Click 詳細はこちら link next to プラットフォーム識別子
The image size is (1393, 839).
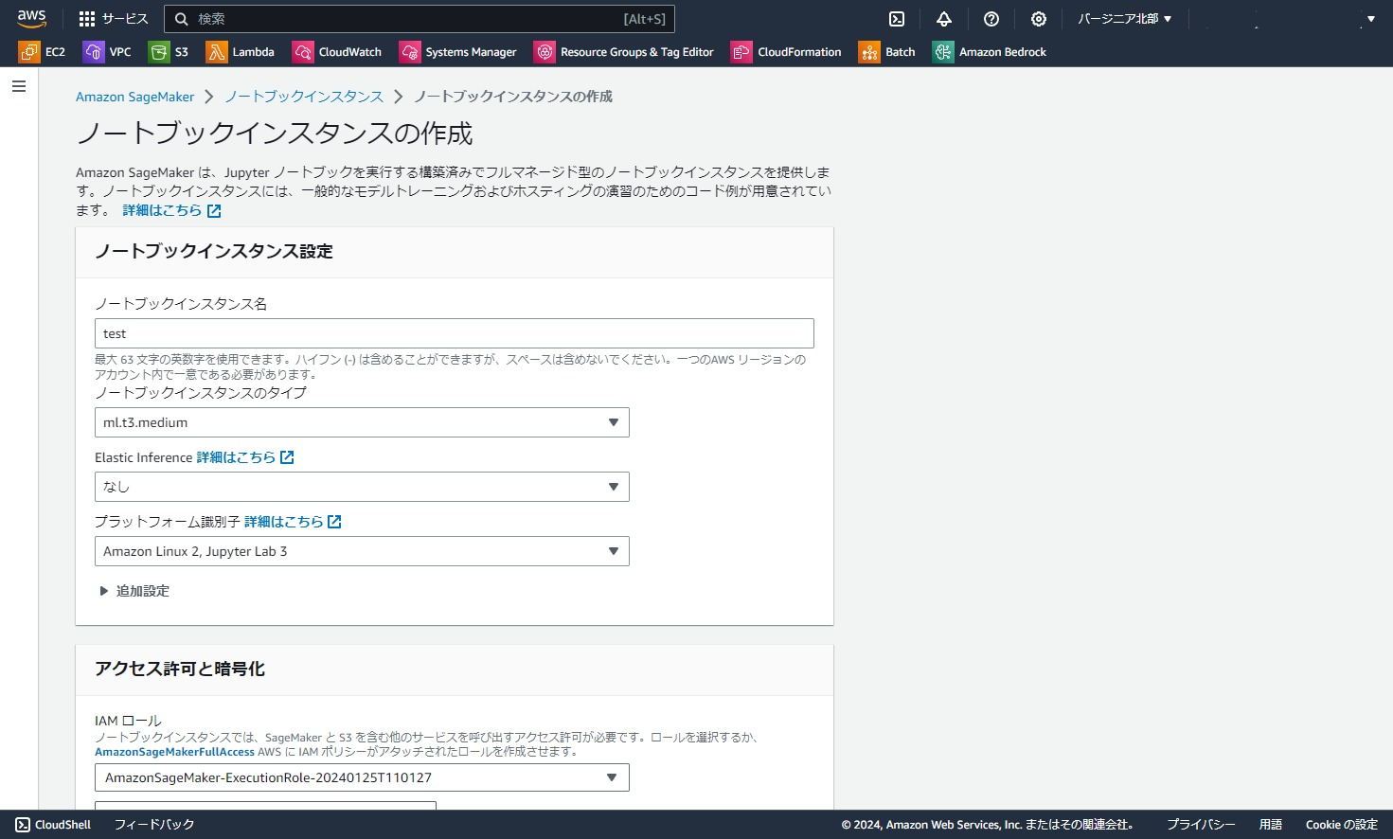(x=283, y=522)
